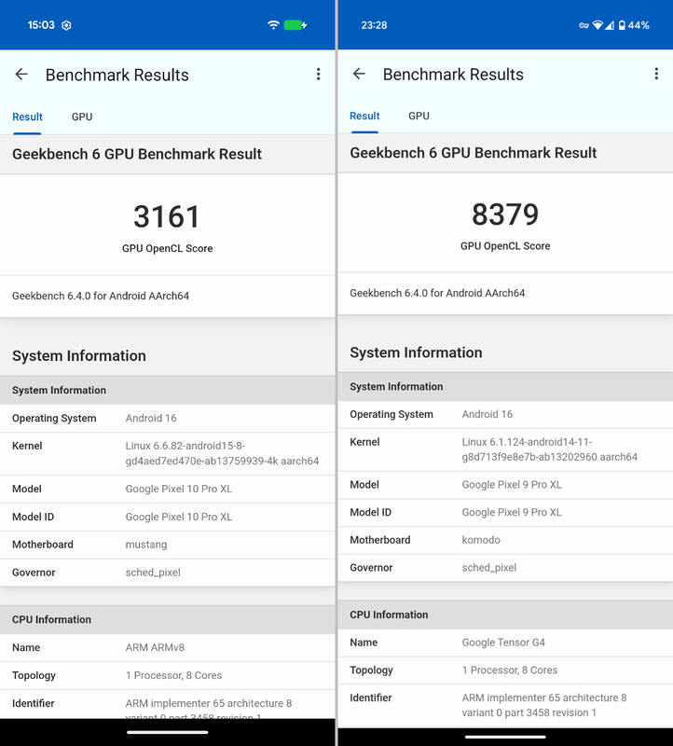Tap the Motherboard row labeled mustang
This screenshot has height=746, width=673.
[168, 545]
